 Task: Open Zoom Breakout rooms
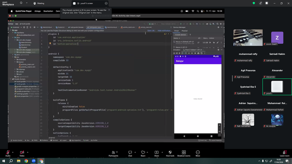click(184, 154)
